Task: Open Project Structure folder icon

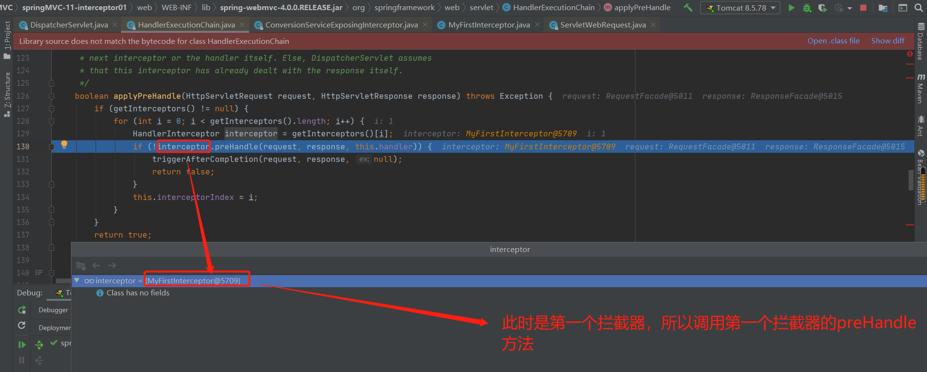Action: 883,8
